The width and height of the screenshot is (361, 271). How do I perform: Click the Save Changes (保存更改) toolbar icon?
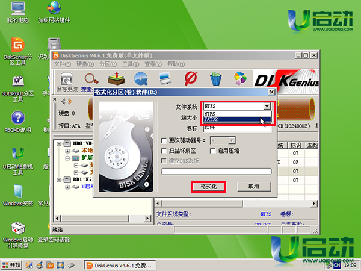(67, 82)
